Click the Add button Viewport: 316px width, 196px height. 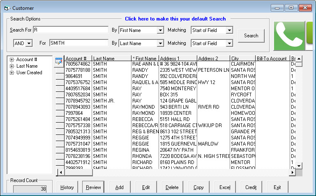[x=120, y=187]
